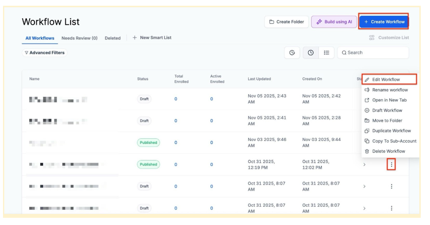
Task: Choose Delete Workflow from the menu
Action: tap(388, 151)
